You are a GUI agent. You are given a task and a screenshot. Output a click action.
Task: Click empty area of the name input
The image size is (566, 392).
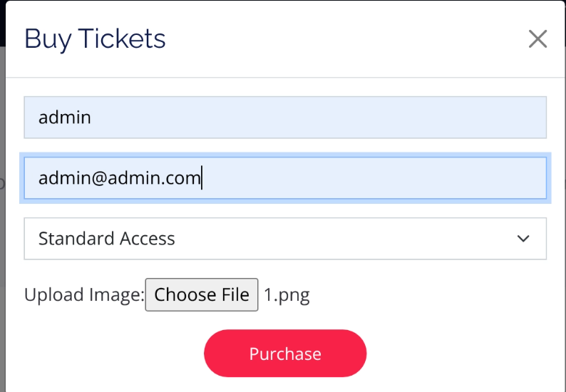coord(321,118)
